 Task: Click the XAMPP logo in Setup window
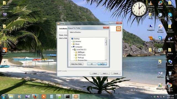[x=119, y=29]
